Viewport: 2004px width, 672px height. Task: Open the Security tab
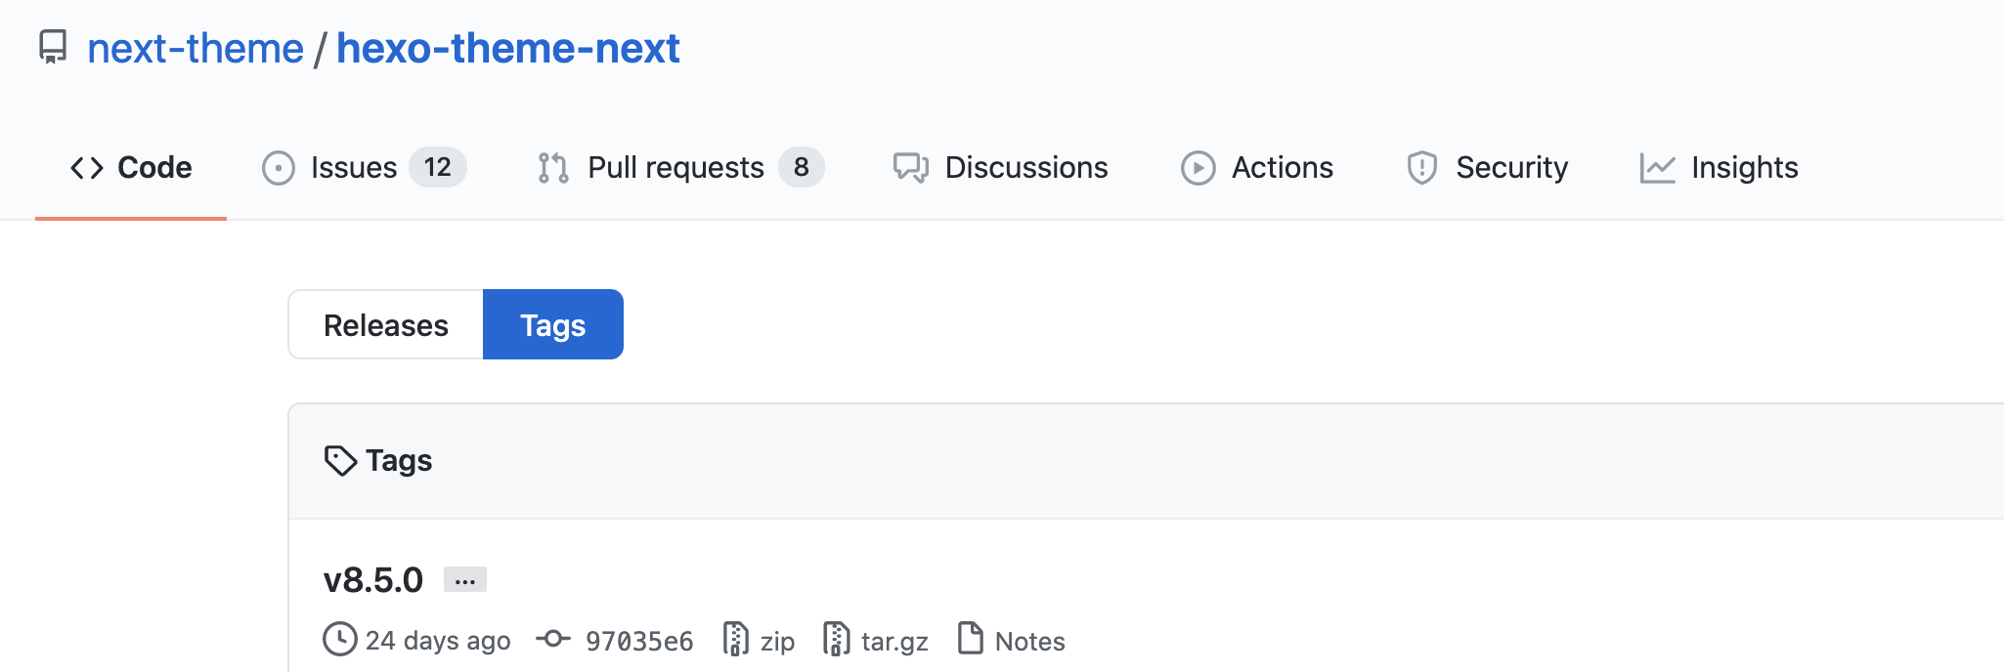(1511, 168)
